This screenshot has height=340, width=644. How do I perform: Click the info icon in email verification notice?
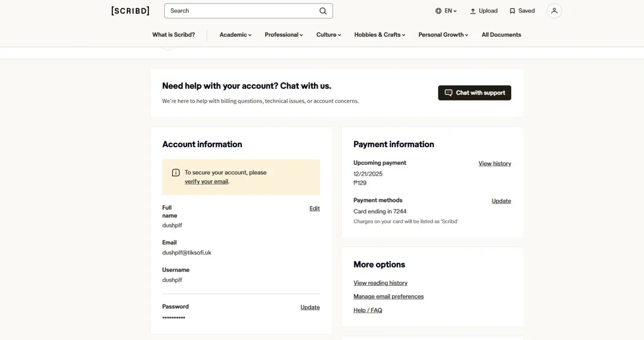click(176, 173)
